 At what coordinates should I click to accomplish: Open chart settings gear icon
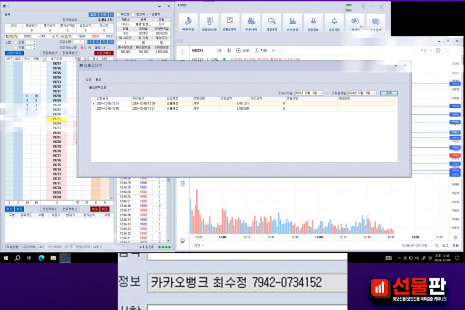pyautogui.click(x=438, y=50)
